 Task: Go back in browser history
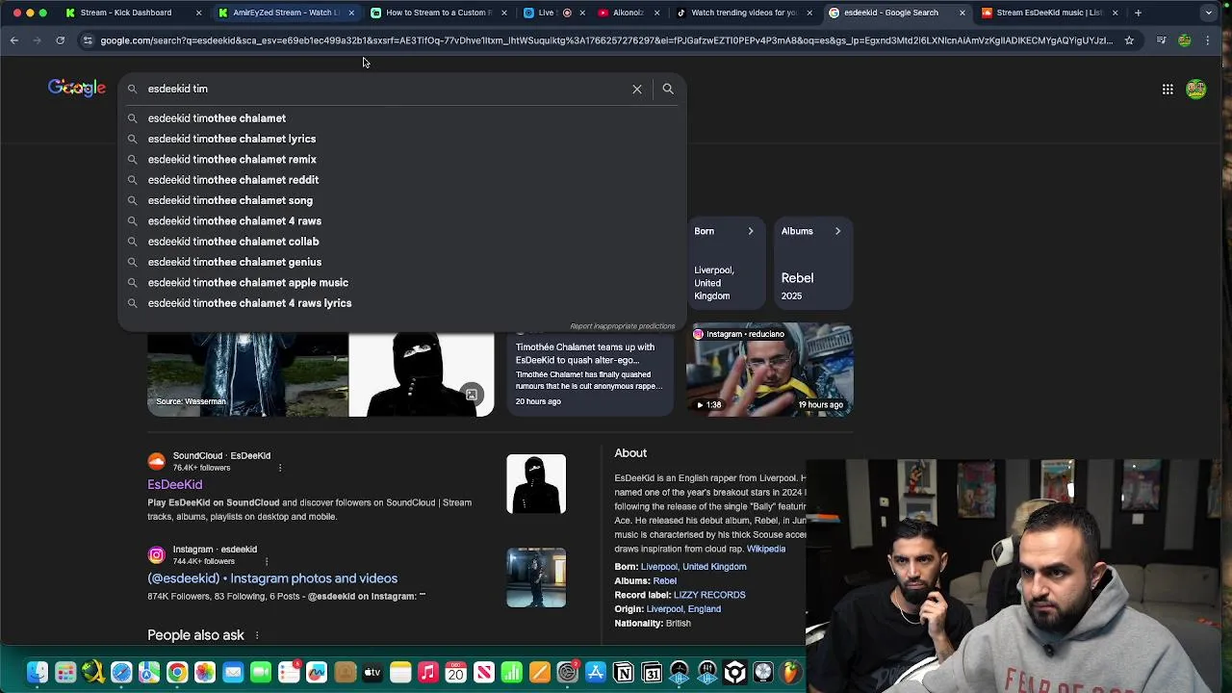tap(14, 40)
